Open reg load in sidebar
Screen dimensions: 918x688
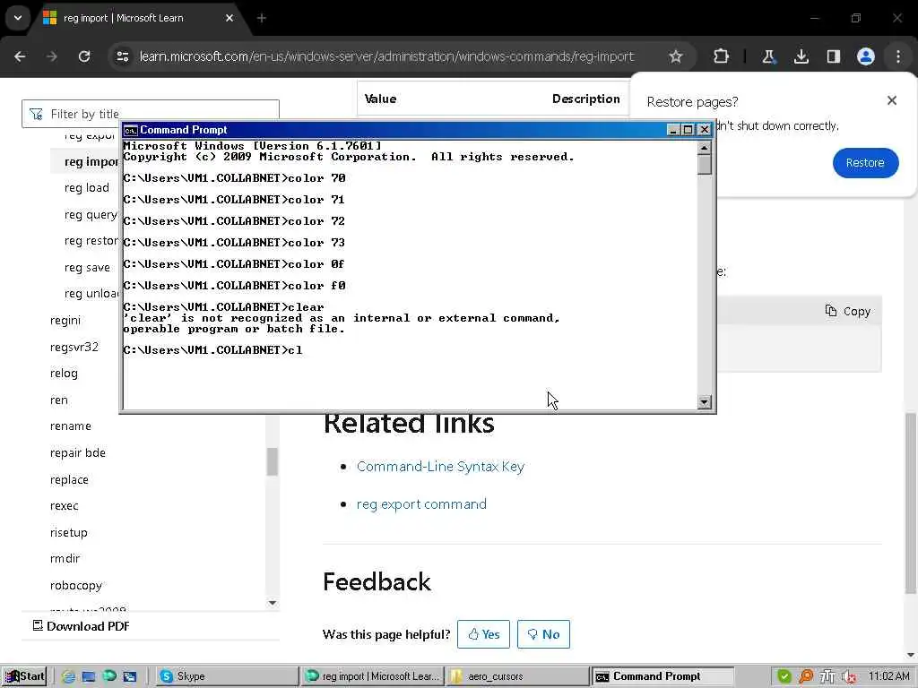pos(87,188)
